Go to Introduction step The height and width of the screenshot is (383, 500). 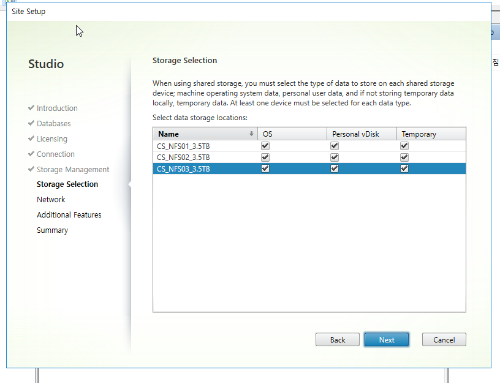pyautogui.click(x=57, y=108)
